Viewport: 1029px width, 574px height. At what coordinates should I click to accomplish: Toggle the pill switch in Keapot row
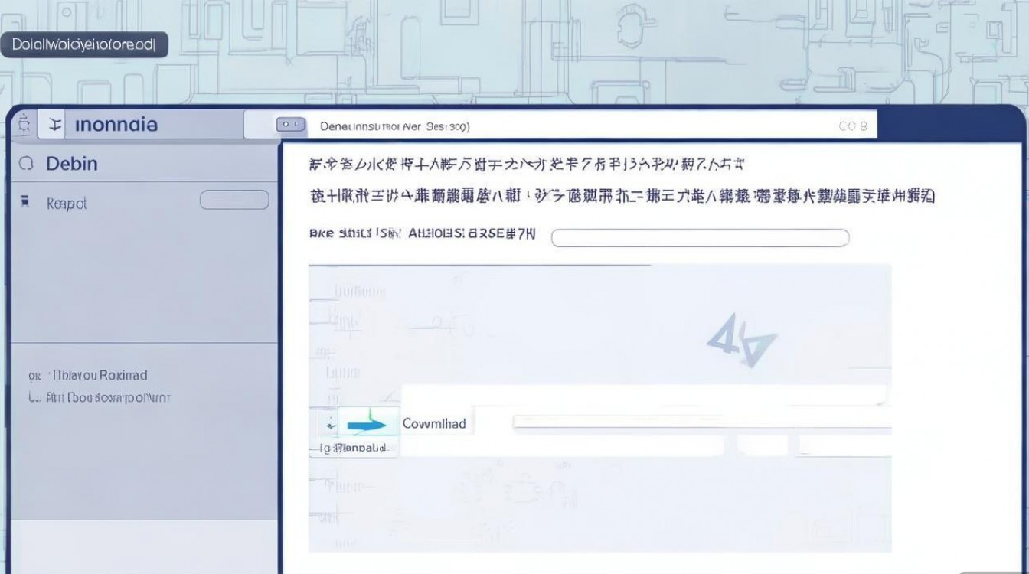[x=234, y=200]
